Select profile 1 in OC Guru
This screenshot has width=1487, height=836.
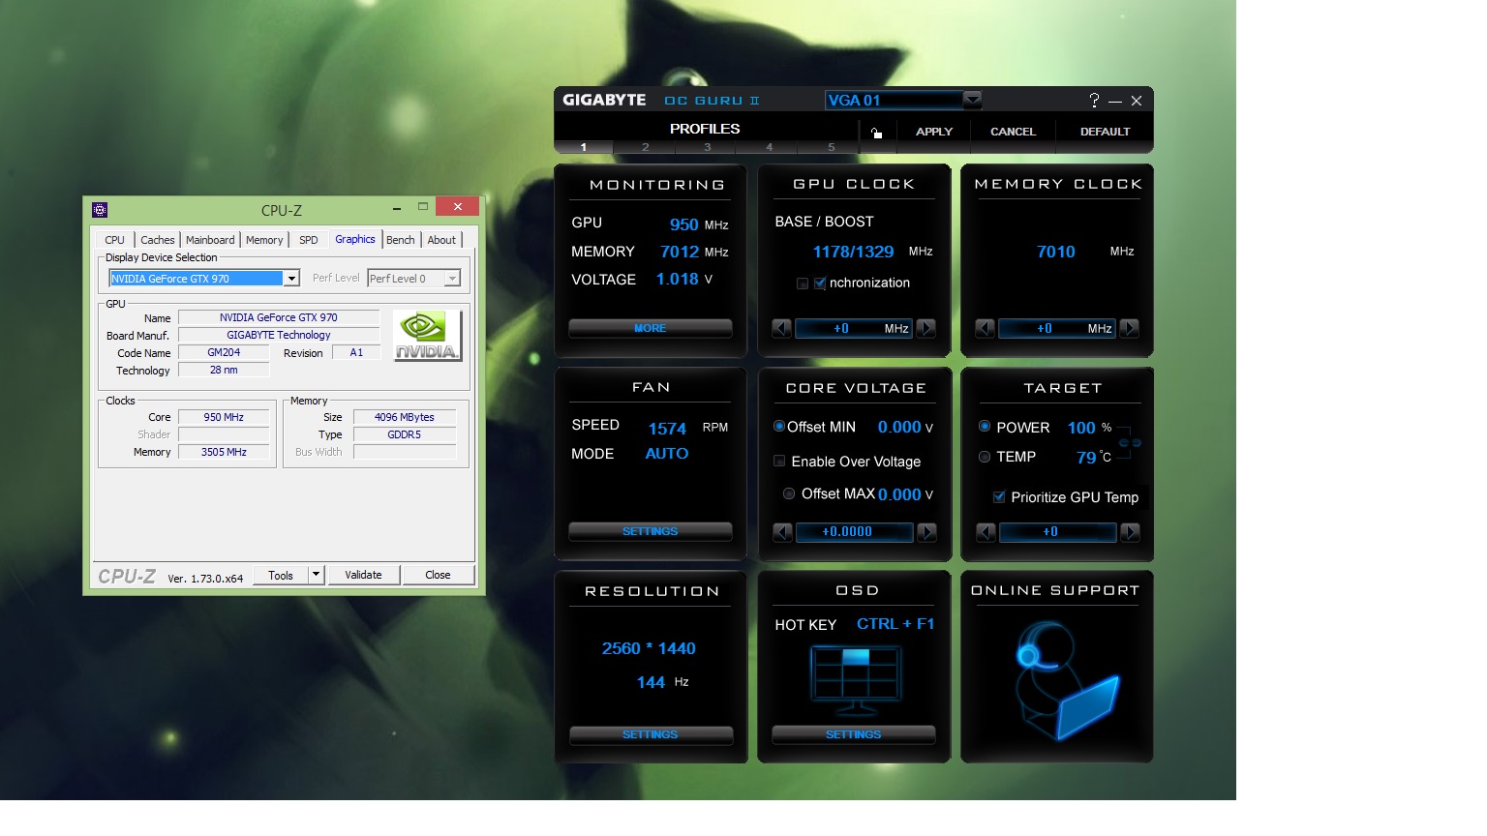(x=584, y=147)
